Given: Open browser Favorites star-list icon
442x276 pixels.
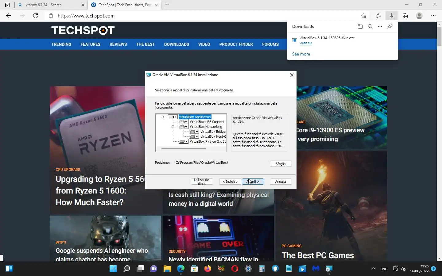Looking at the screenshot, I should click(x=378, y=16).
